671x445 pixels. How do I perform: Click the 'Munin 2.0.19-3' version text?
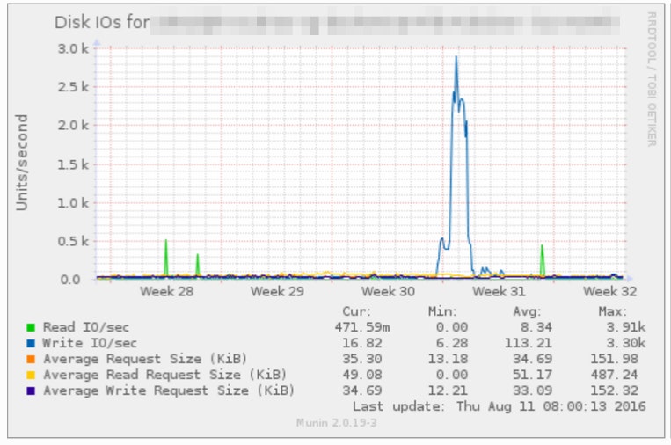click(336, 423)
